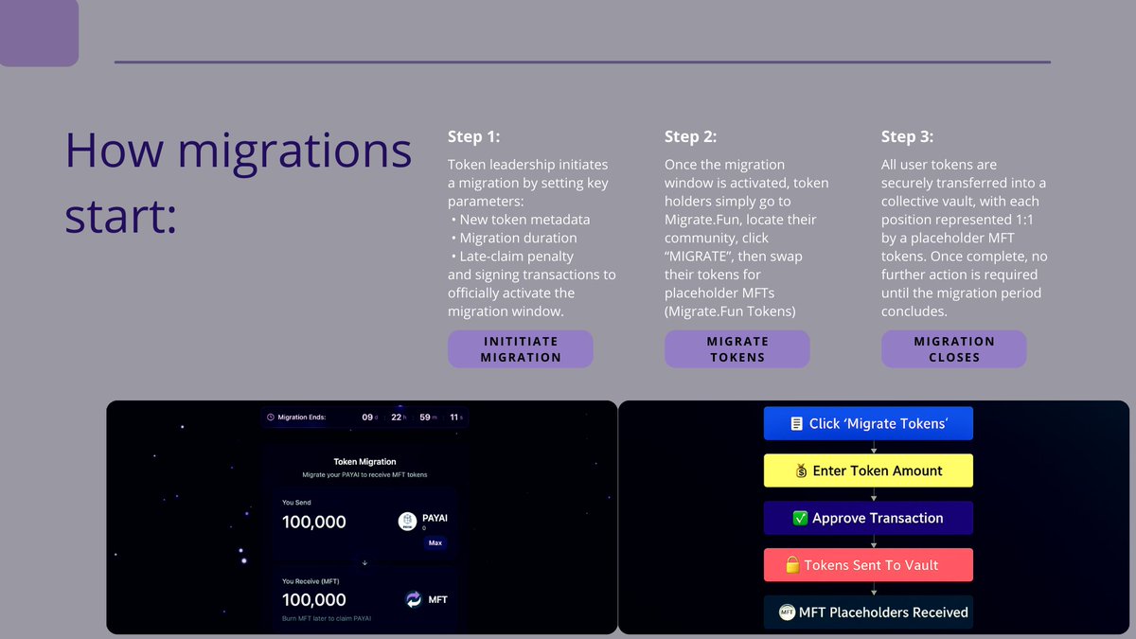The height and width of the screenshot is (639, 1136).
Task: Click the token migration screenshot panel
Action: coord(362,517)
